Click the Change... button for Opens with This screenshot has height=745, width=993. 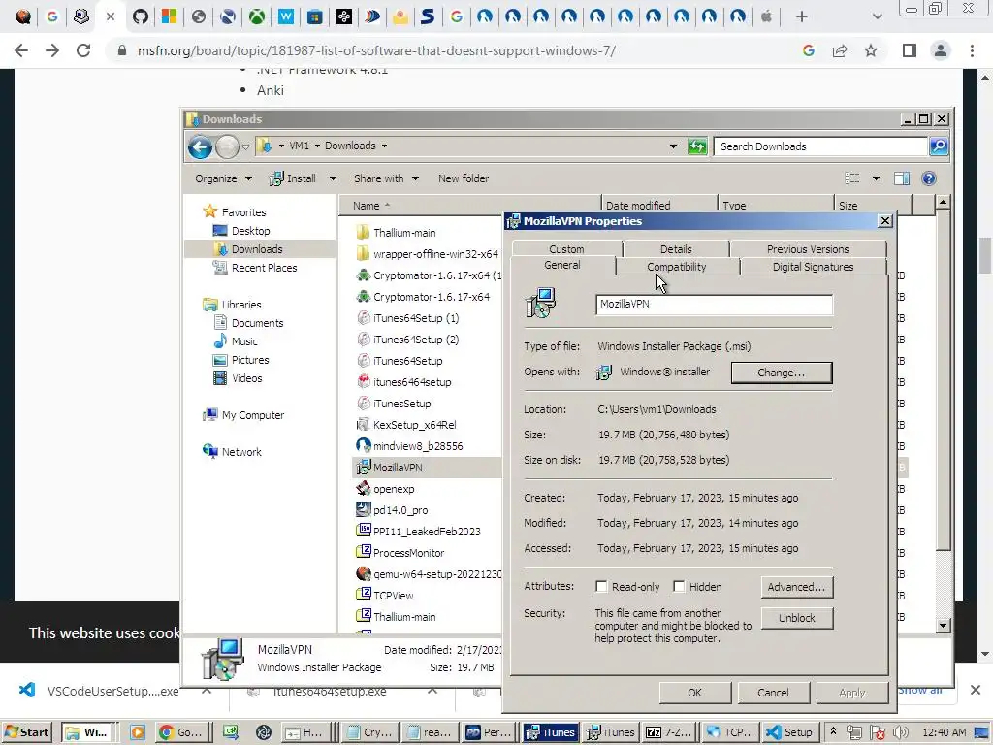[x=782, y=372]
